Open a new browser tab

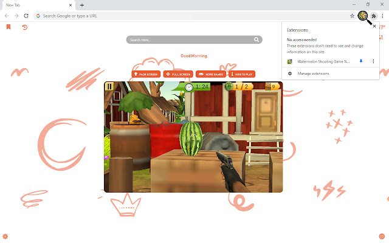(x=82, y=5)
